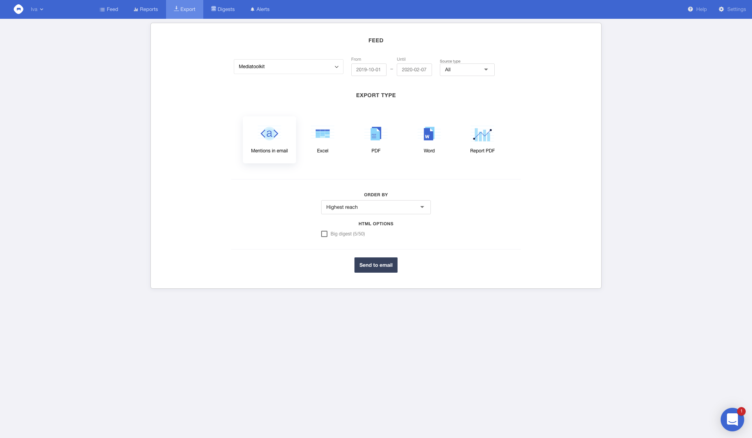This screenshot has width=752, height=438.
Task: Select the Export tab
Action: point(184,9)
